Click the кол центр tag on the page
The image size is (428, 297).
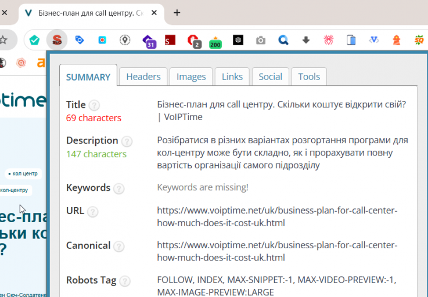pos(23,173)
